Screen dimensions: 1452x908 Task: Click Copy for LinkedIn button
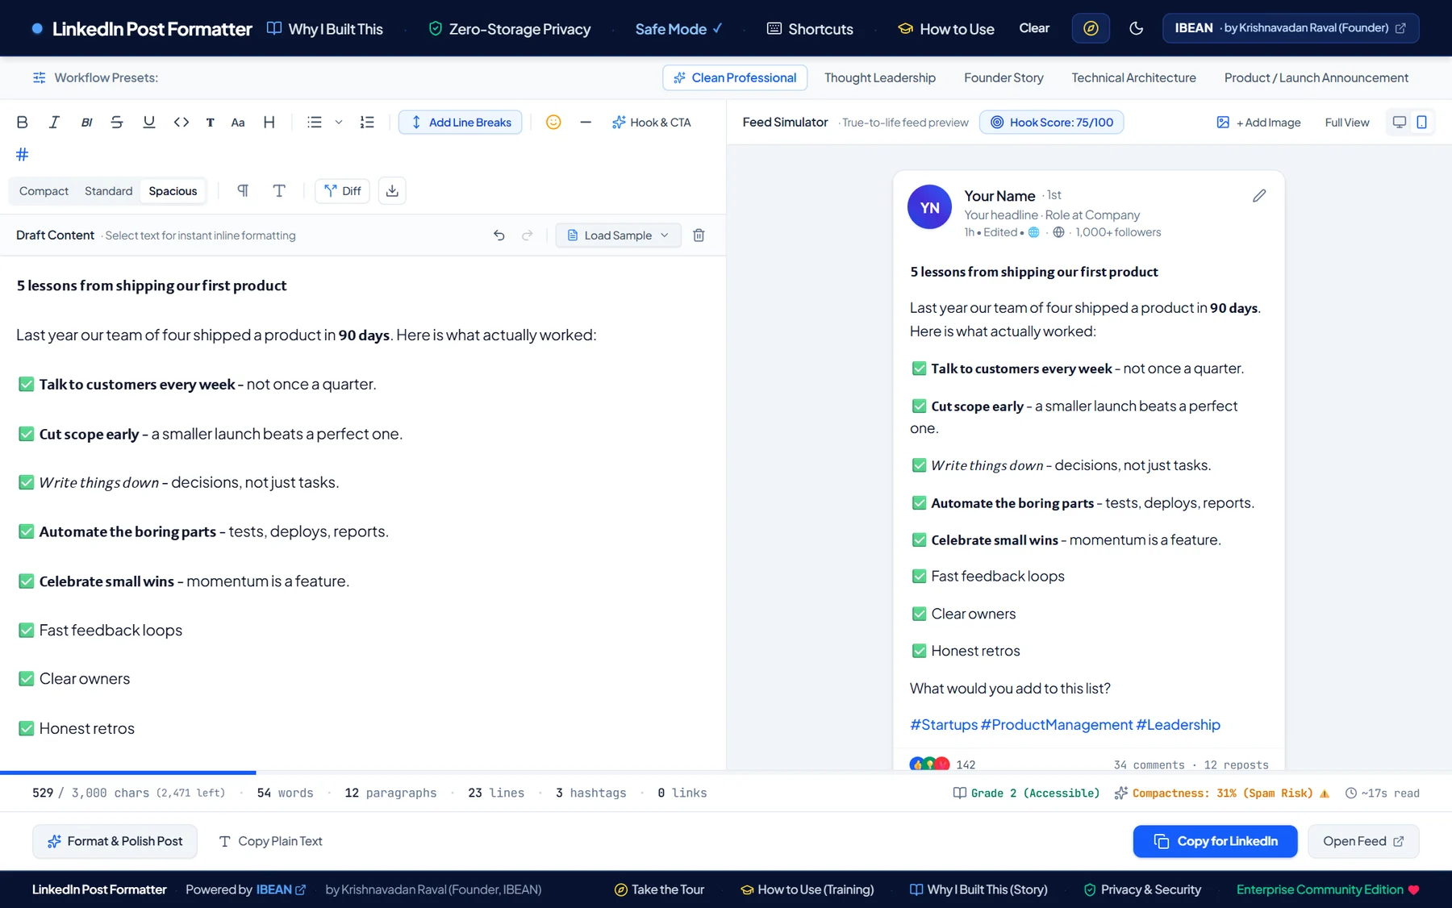1216,841
